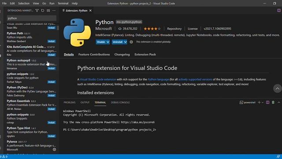Open new terminal profile dropdown arrow
The image size is (282, 159).
[263, 102]
